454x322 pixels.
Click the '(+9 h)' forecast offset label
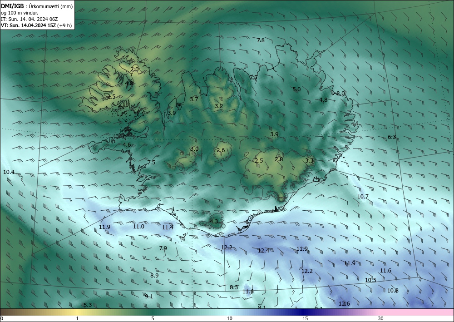[x=64, y=25]
